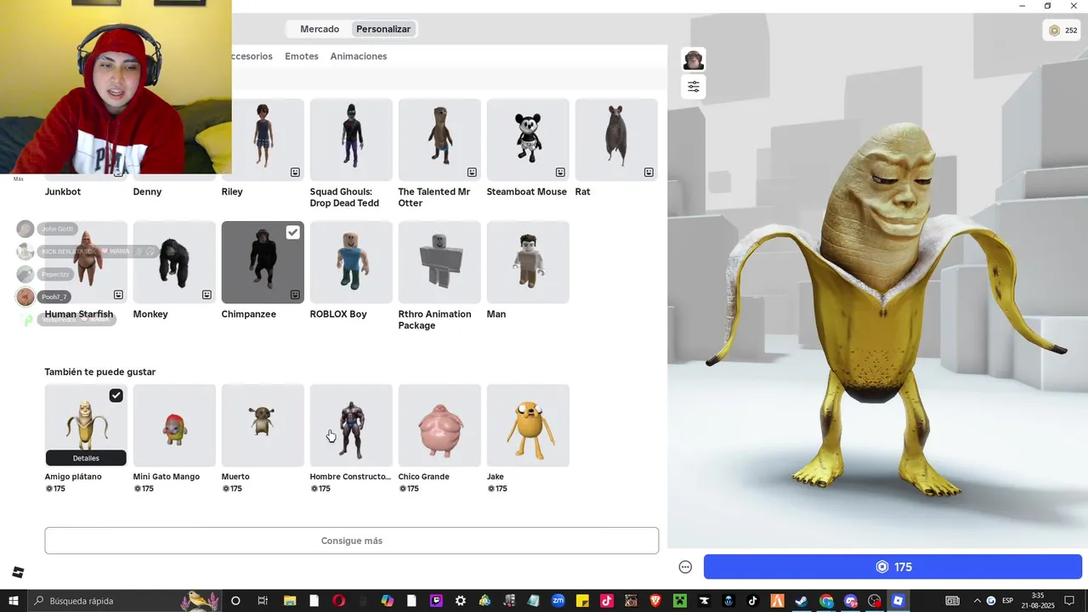
Task: Open the avatar preview monkey icon
Action: 694,59
